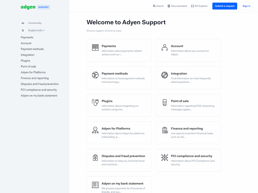Click the Disputes and fraud prevention icon
Viewport: 258px width, 193px height.
click(x=95, y=158)
